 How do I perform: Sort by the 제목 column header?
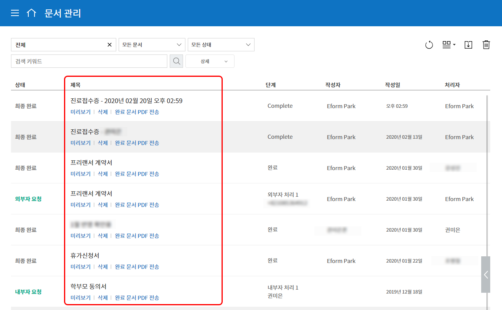(75, 85)
